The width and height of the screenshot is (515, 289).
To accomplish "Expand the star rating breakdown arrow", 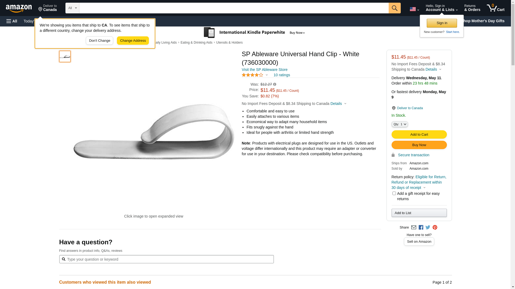I will [267, 75].
